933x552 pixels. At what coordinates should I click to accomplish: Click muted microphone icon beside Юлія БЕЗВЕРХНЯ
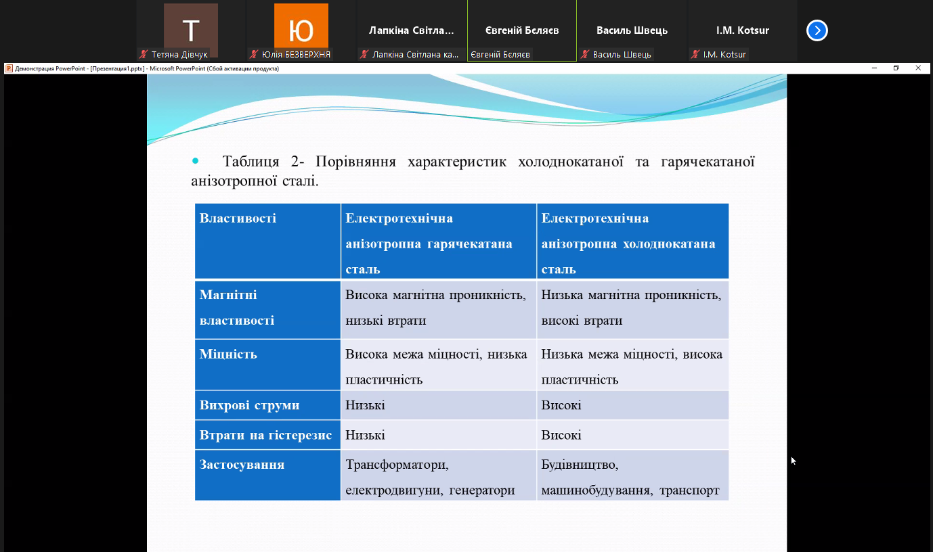click(x=254, y=54)
